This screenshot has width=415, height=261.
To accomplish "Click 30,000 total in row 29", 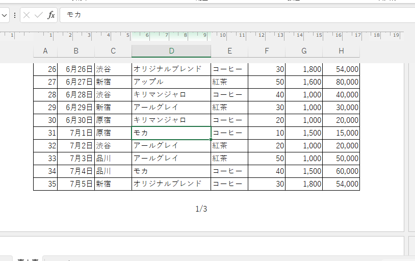I will 341,108.
